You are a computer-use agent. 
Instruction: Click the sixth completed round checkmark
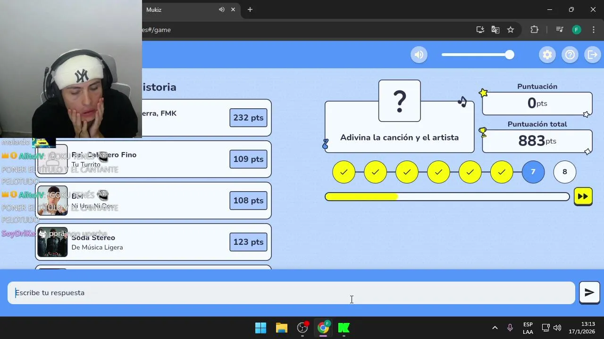(x=502, y=172)
